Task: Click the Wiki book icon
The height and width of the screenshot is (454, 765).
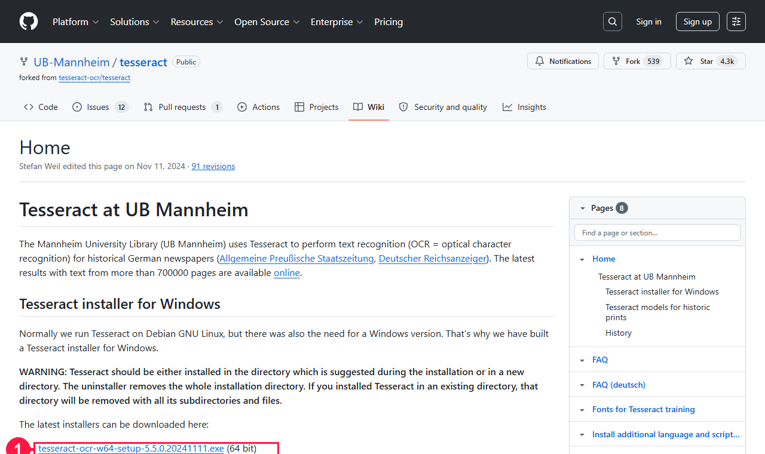Action: tap(357, 107)
